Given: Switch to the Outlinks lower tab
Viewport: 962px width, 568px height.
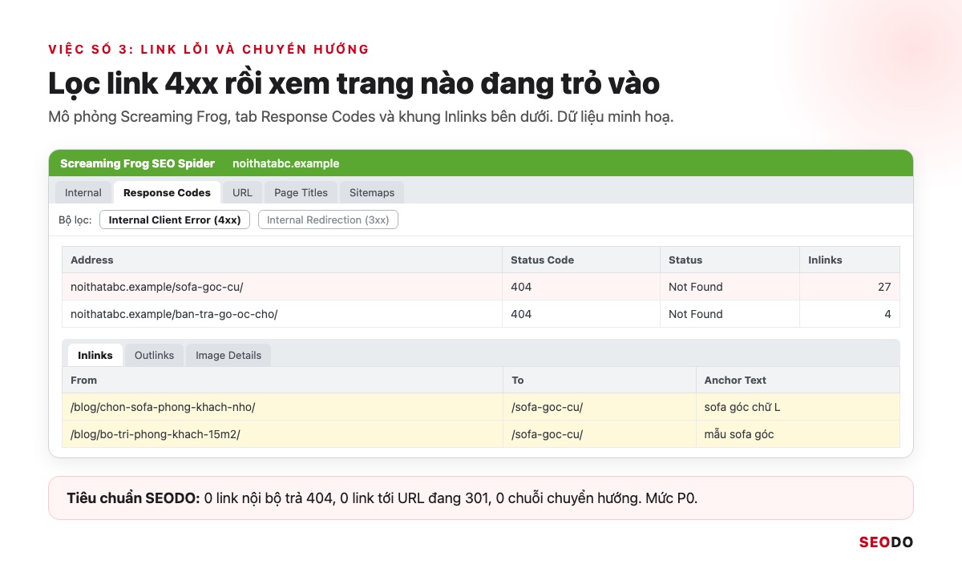Looking at the screenshot, I should pos(154,355).
